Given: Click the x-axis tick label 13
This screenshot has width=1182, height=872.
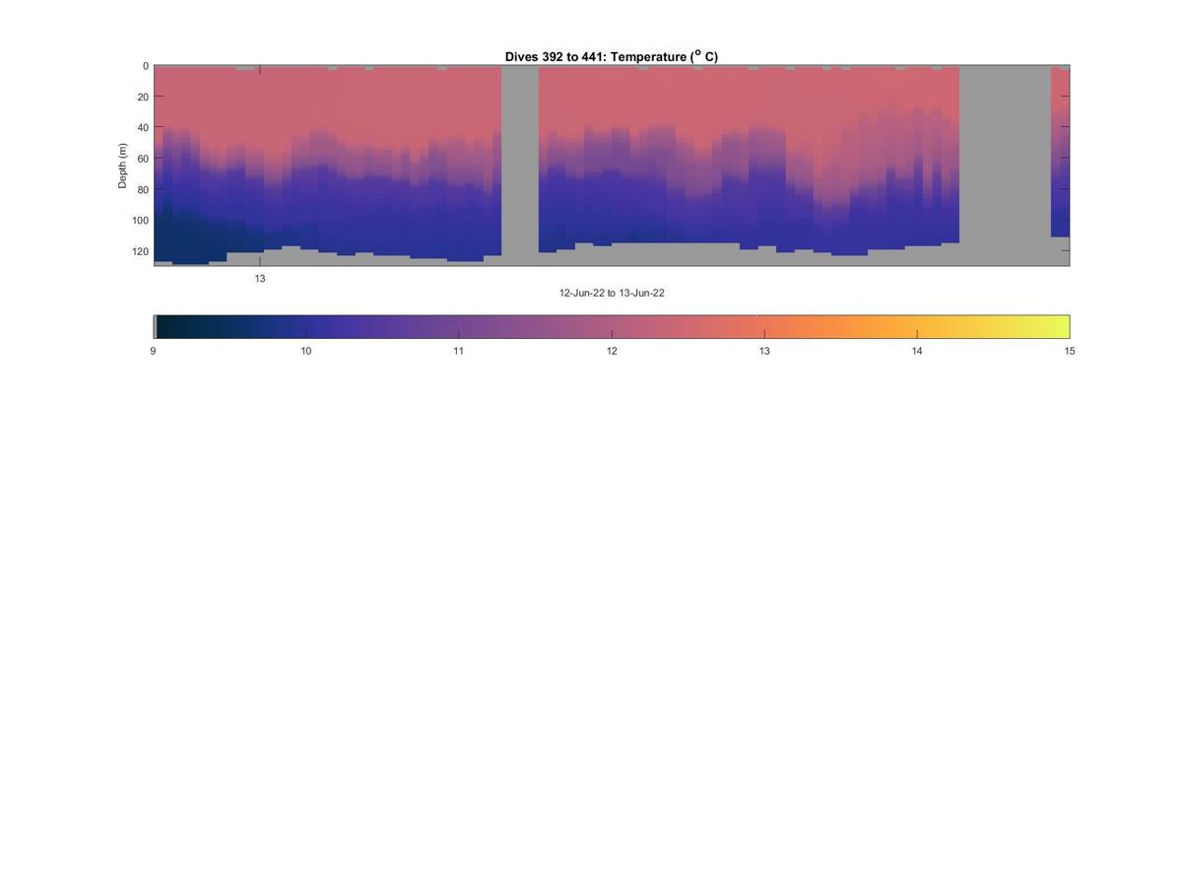Looking at the screenshot, I should (x=260, y=279).
